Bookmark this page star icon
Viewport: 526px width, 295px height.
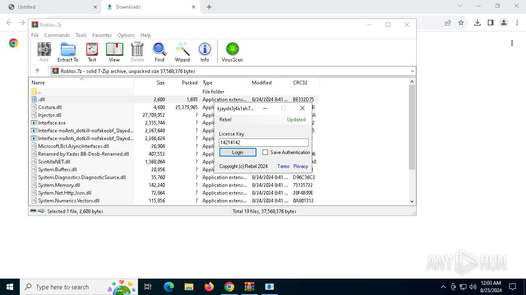461,23
